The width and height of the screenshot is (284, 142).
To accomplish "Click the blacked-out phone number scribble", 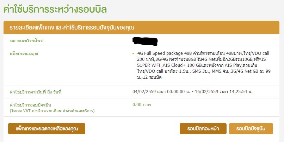I will pyautogui.click(x=145, y=41).
